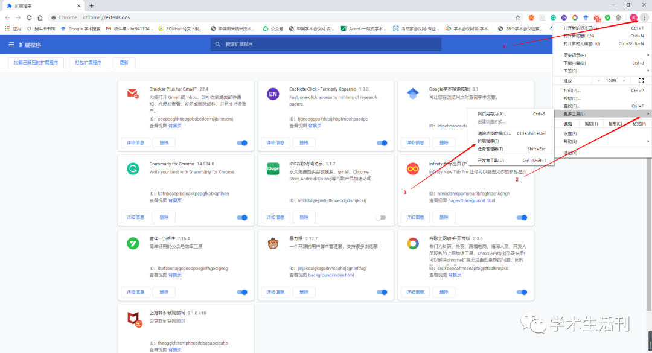Open 下载内容(D) from menu
This screenshot has height=353, width=652.
coord(602,63)
